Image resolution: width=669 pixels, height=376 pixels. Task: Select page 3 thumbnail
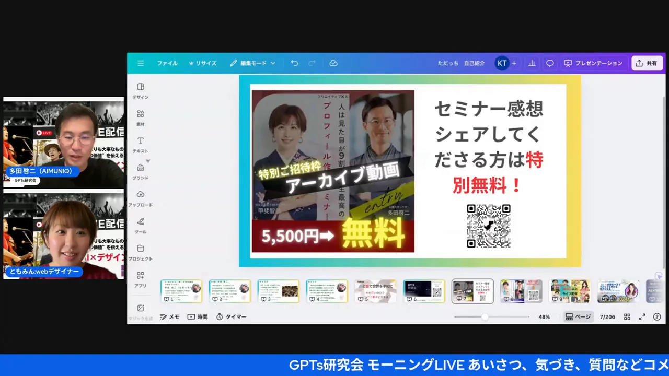tap(279, 291)
